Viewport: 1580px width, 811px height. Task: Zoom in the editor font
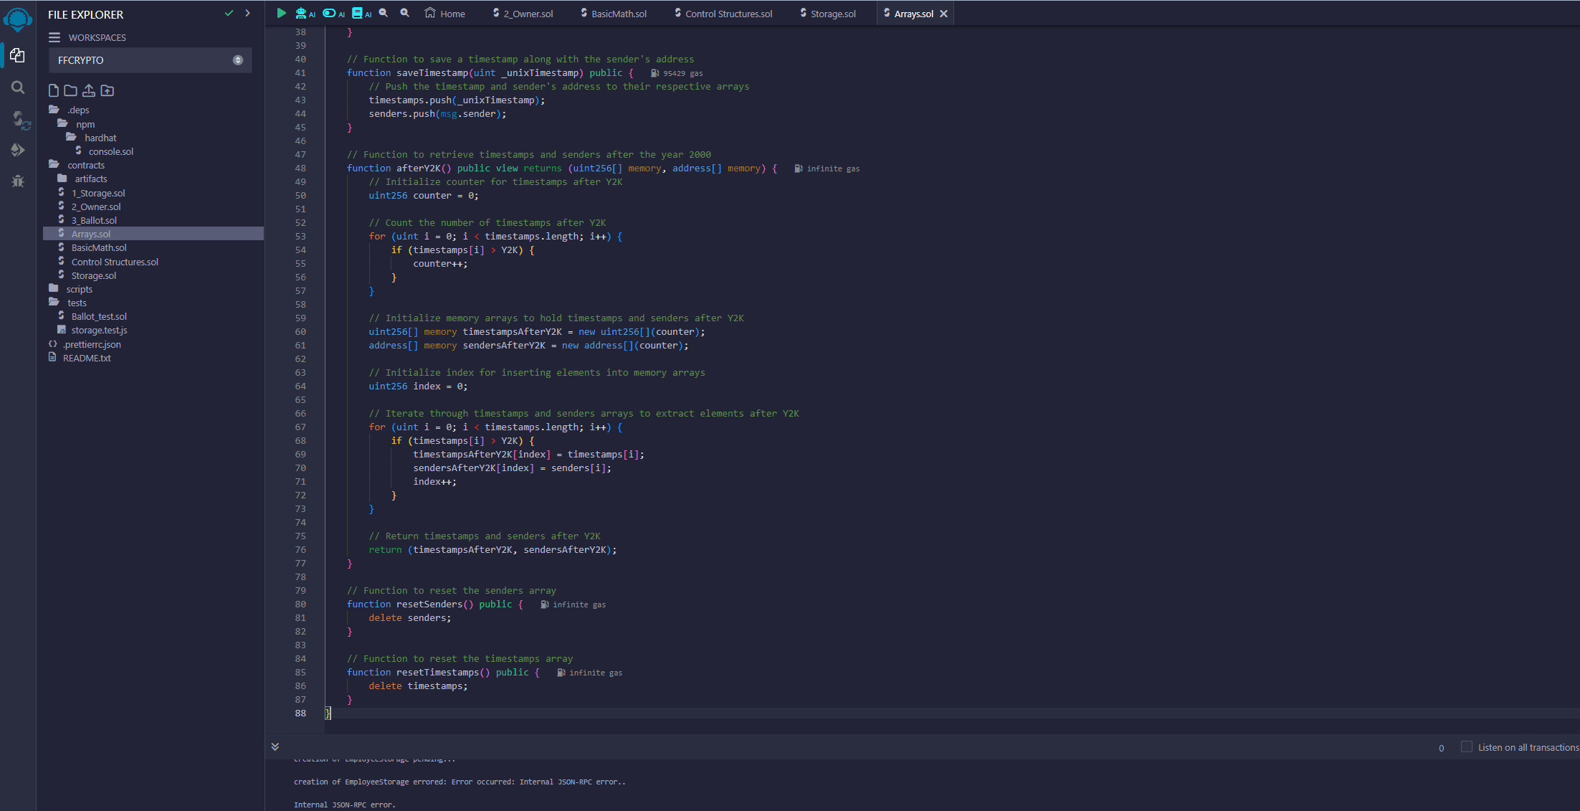(405, 13)
